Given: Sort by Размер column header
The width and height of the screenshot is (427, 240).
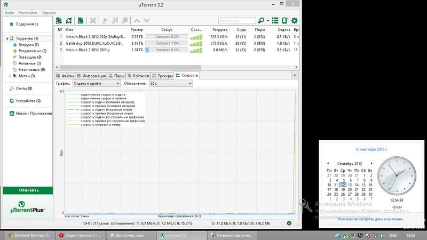Looking at the screenshot, I should click(137, 29).
